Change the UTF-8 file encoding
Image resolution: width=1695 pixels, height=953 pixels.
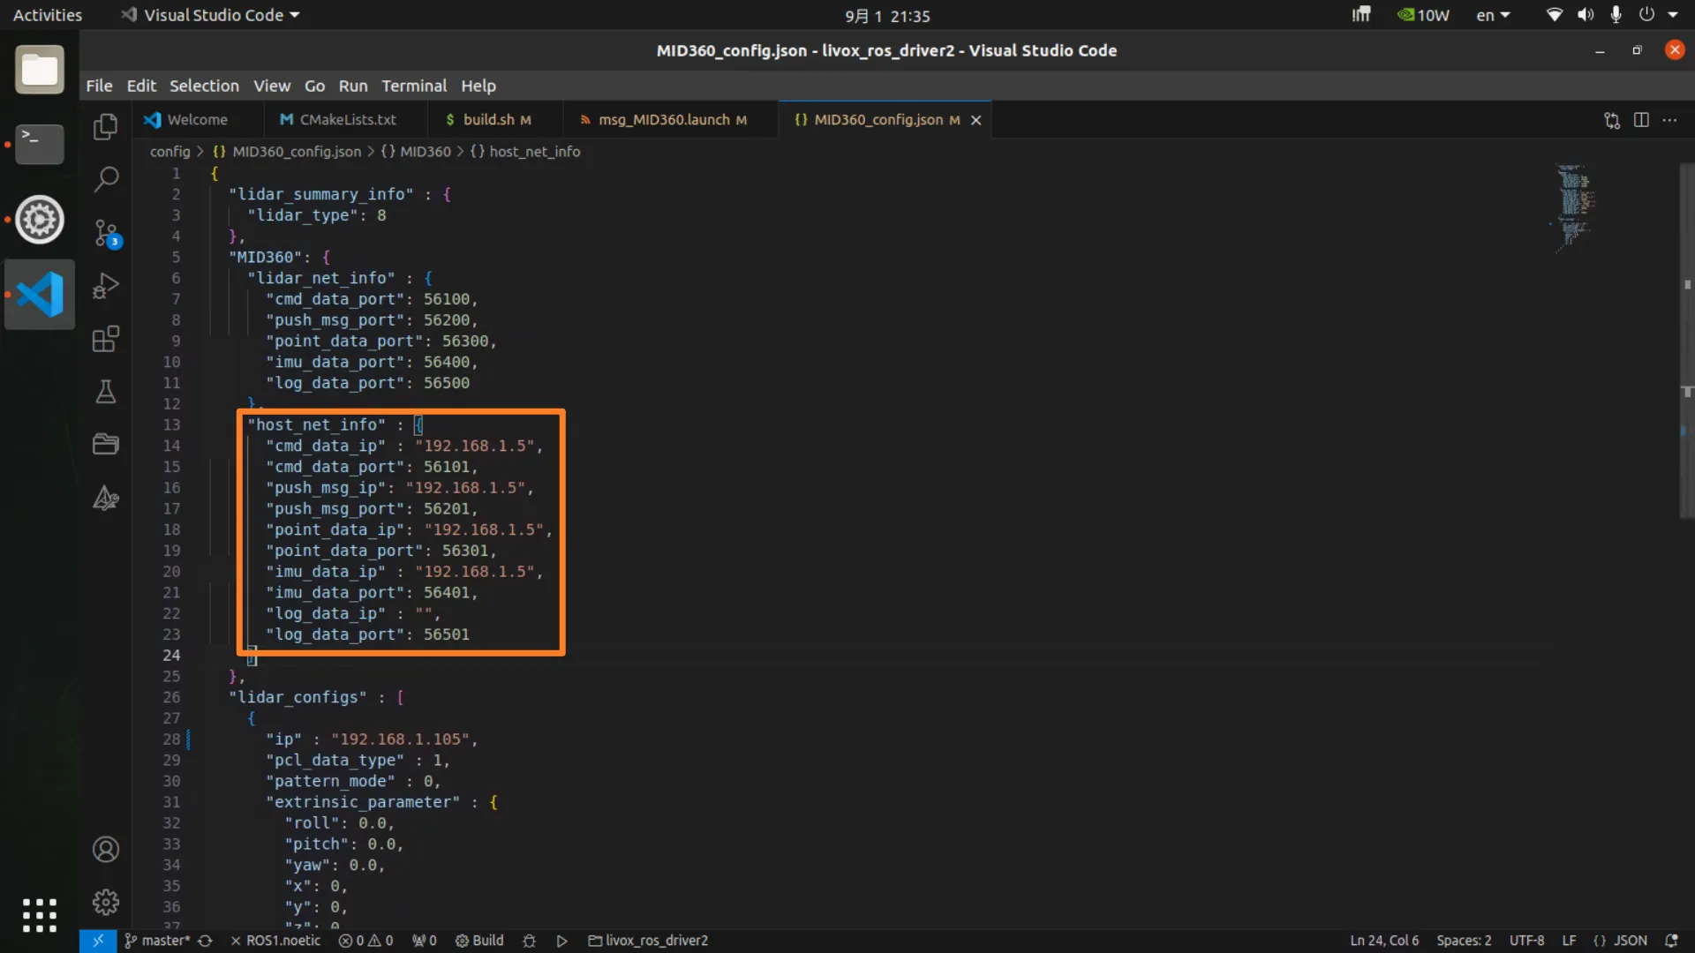(x=1526, y=941)
